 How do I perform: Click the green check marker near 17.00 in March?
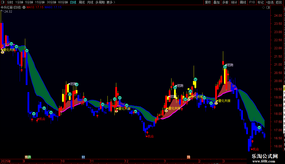(259, 128)
